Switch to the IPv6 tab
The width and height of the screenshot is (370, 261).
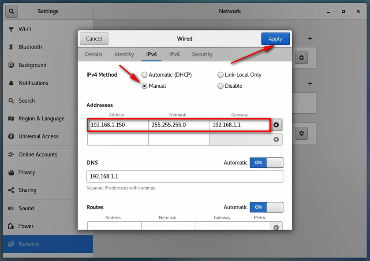coord(174,54)
